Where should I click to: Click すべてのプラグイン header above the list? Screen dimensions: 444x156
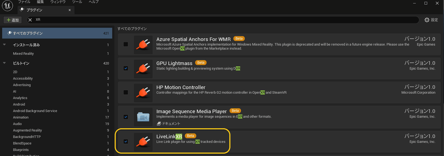[x=132, y=28]
